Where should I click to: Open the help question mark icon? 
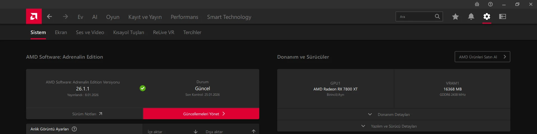coord(490,4)
